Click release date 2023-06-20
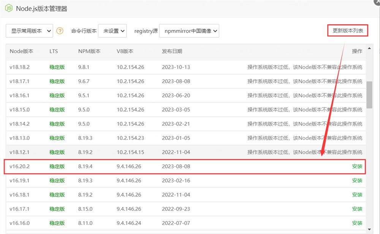Screen dimensions: 380x234 tap(176, 95)
